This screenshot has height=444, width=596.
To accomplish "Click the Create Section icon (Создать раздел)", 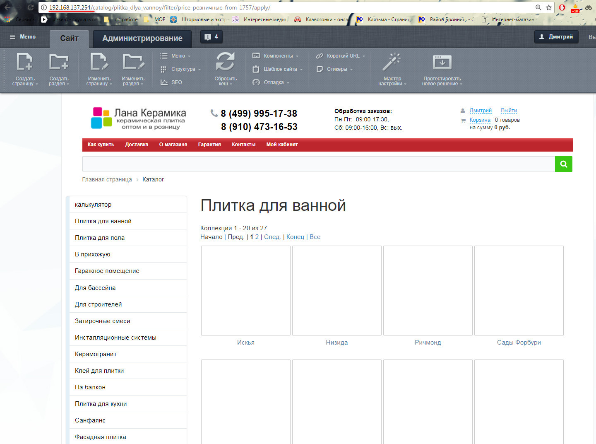I will (x=59, y=62).
